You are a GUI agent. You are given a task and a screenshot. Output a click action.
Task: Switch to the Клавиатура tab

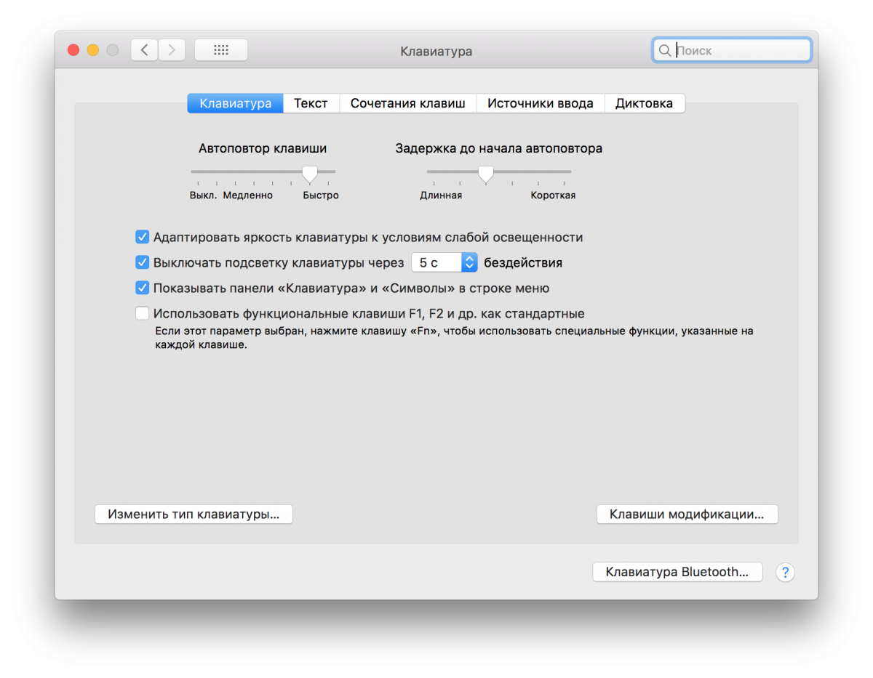235,103
